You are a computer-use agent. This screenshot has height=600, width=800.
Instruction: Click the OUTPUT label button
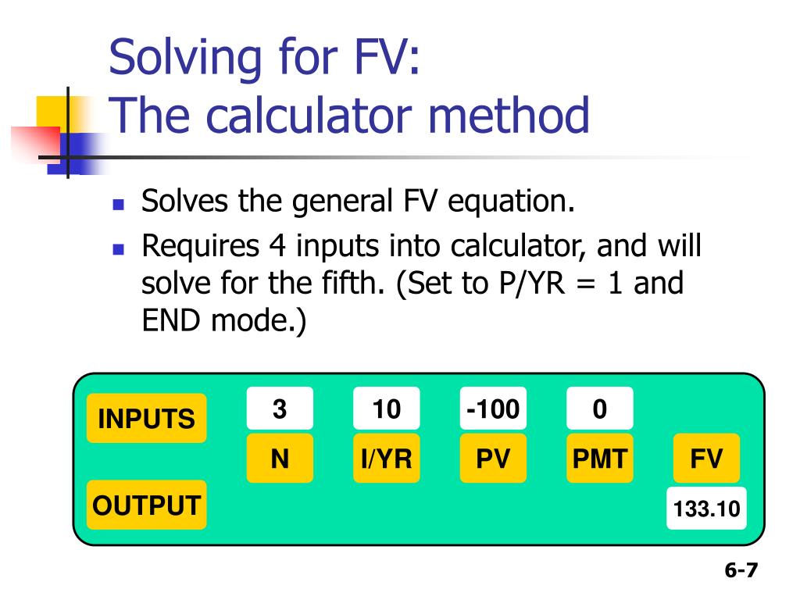[x=146, y=505]
